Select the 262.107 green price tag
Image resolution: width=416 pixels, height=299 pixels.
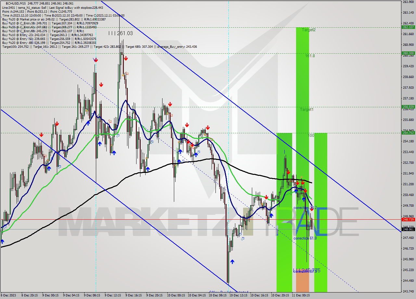(408, 27)
